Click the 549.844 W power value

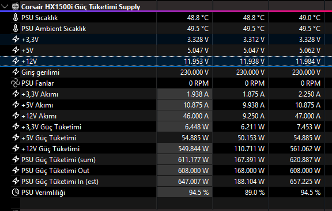click(x=194, y=149)
